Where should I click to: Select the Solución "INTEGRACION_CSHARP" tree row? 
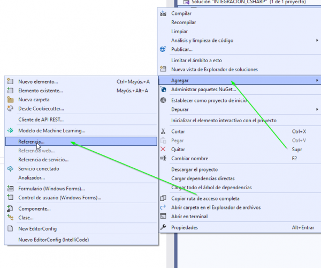249,2
